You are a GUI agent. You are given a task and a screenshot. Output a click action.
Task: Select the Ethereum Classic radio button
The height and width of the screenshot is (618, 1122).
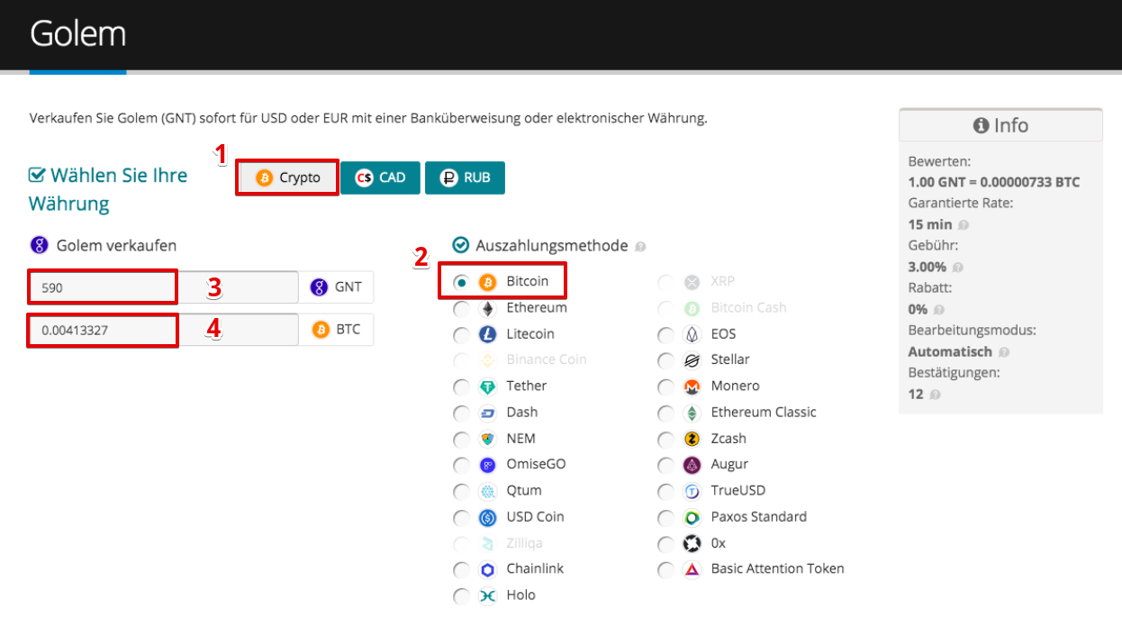click(x=665, y=413)
